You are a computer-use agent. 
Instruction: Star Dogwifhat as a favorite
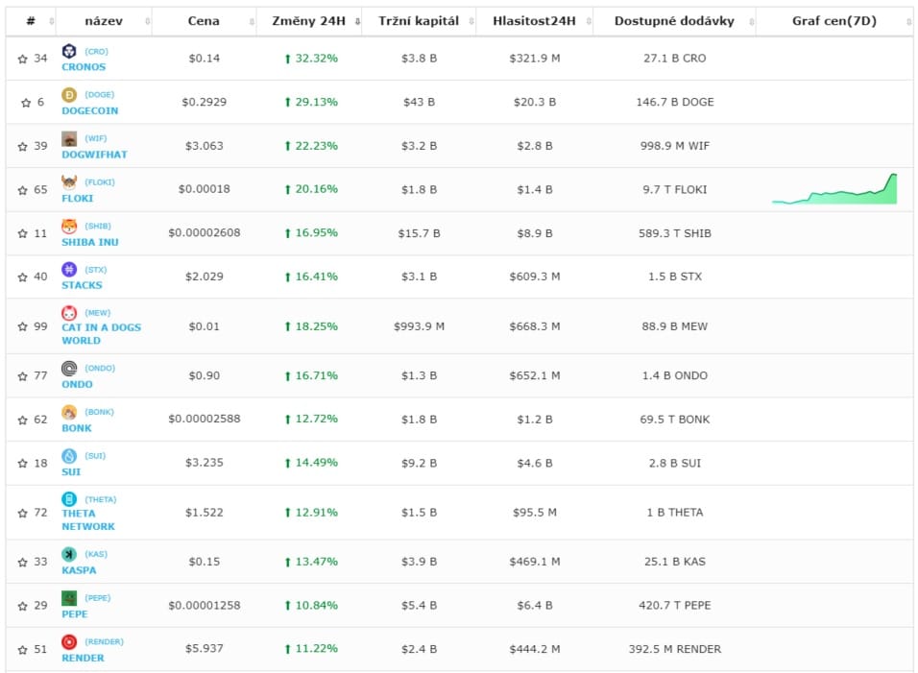click(x=23, y=146)
